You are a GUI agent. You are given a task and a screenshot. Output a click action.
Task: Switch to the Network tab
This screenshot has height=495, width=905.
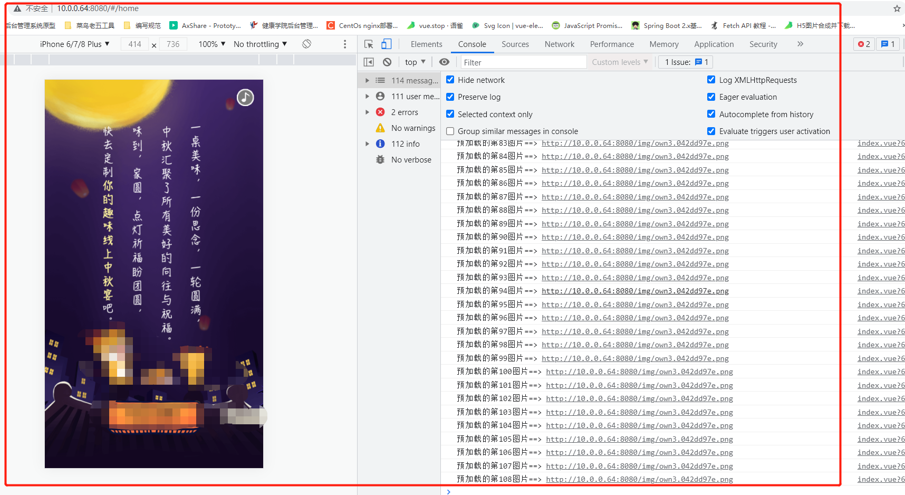coord(559,44)
